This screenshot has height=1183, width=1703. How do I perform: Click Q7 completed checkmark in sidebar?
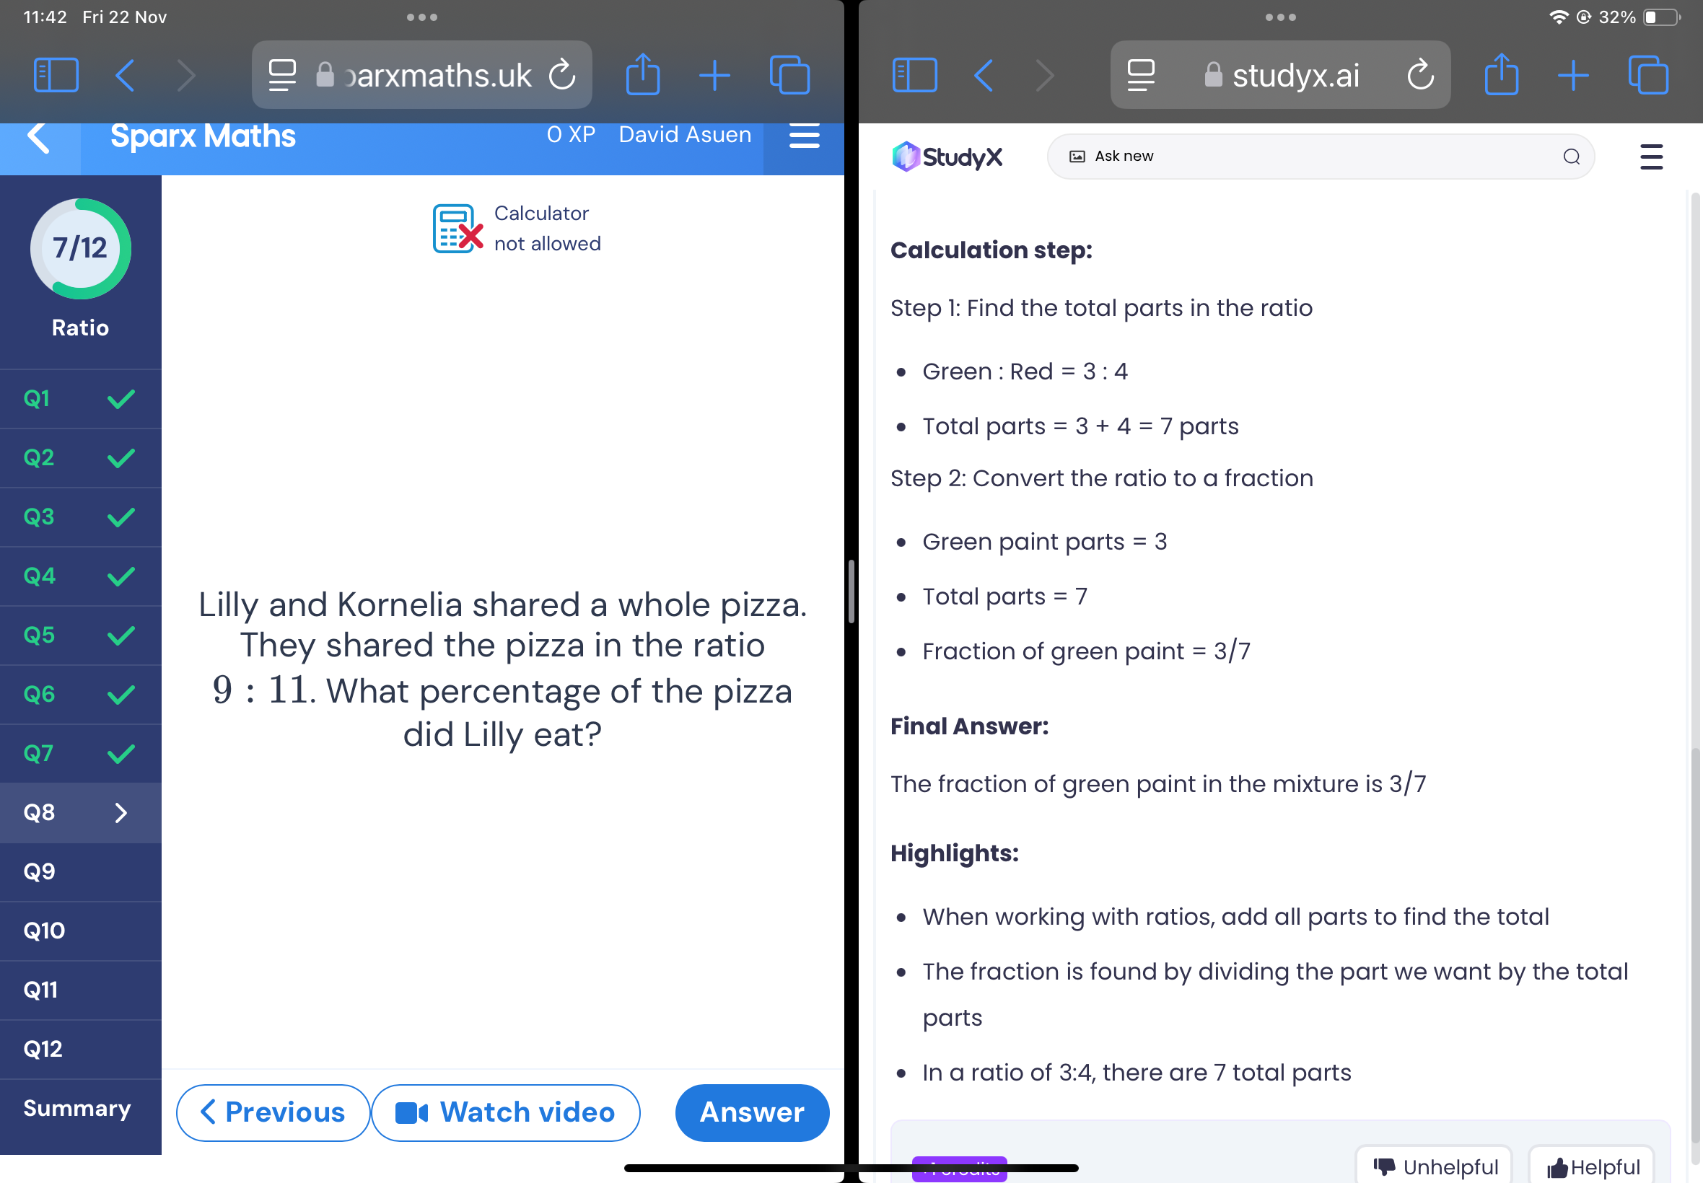click(x=124, y=752)
